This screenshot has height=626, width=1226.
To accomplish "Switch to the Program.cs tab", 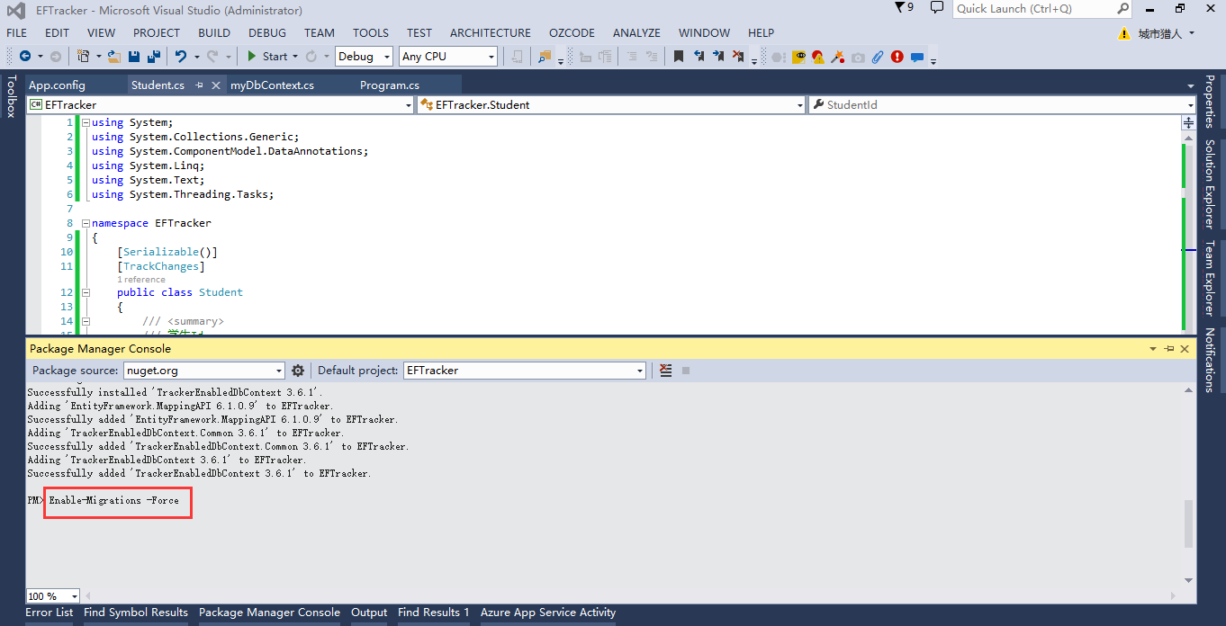I will click(x=390, y=85).
